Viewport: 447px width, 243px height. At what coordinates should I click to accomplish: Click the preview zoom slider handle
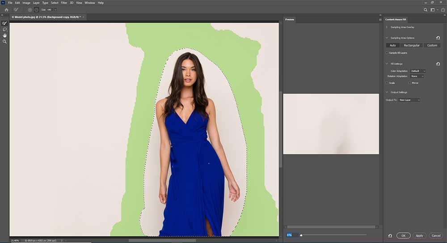[x=301, y=234]
